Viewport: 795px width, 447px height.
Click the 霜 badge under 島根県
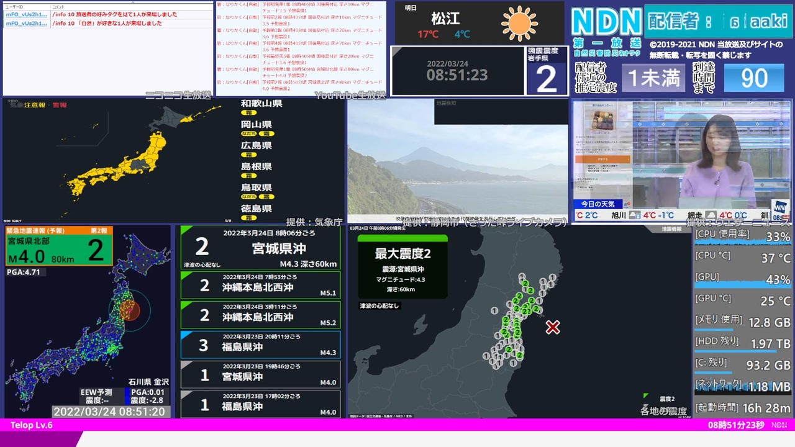click(x=248, y=176)
